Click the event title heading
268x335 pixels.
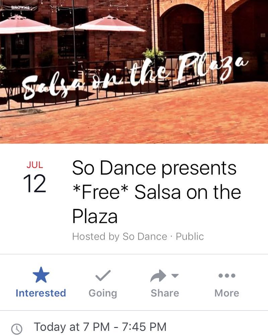point(156,192)
